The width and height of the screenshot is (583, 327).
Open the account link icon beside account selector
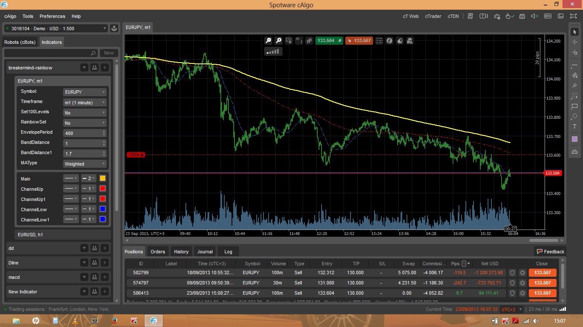click(x=114, y=29)
